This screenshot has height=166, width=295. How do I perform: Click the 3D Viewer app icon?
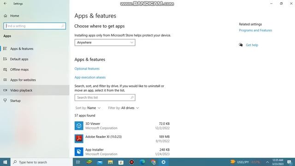[x=79, y=126]
